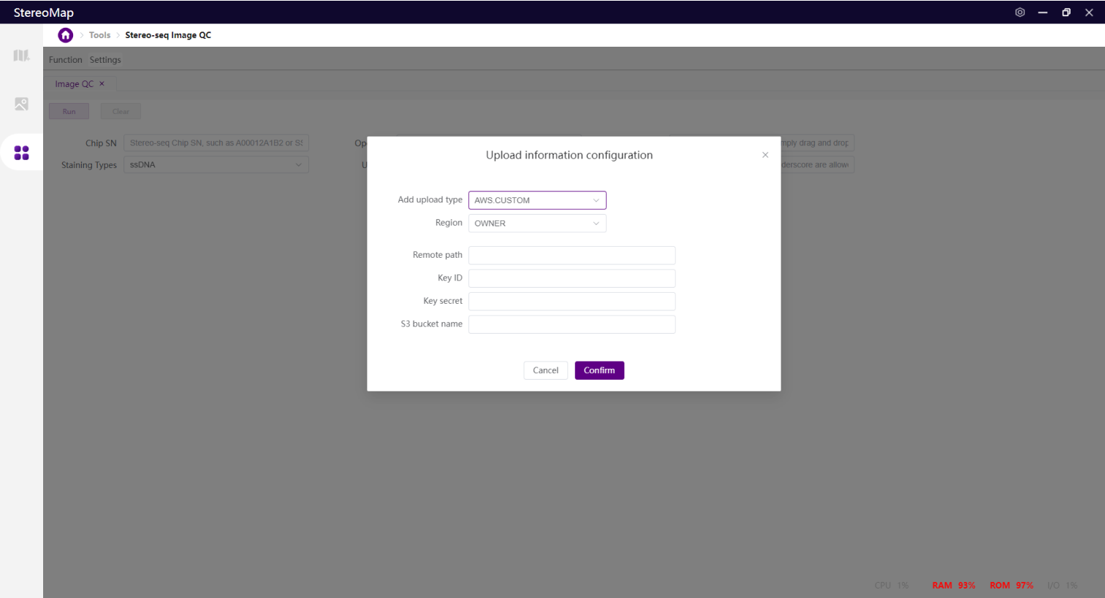
Task: Click the home icon in breadcrumb
Action: (66, 35)
